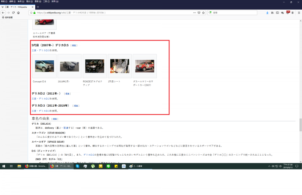The width and height of the screenshot is (302, 195).
Task: Open the 2列目シート seat thumbnail
Action: point(120,66)
